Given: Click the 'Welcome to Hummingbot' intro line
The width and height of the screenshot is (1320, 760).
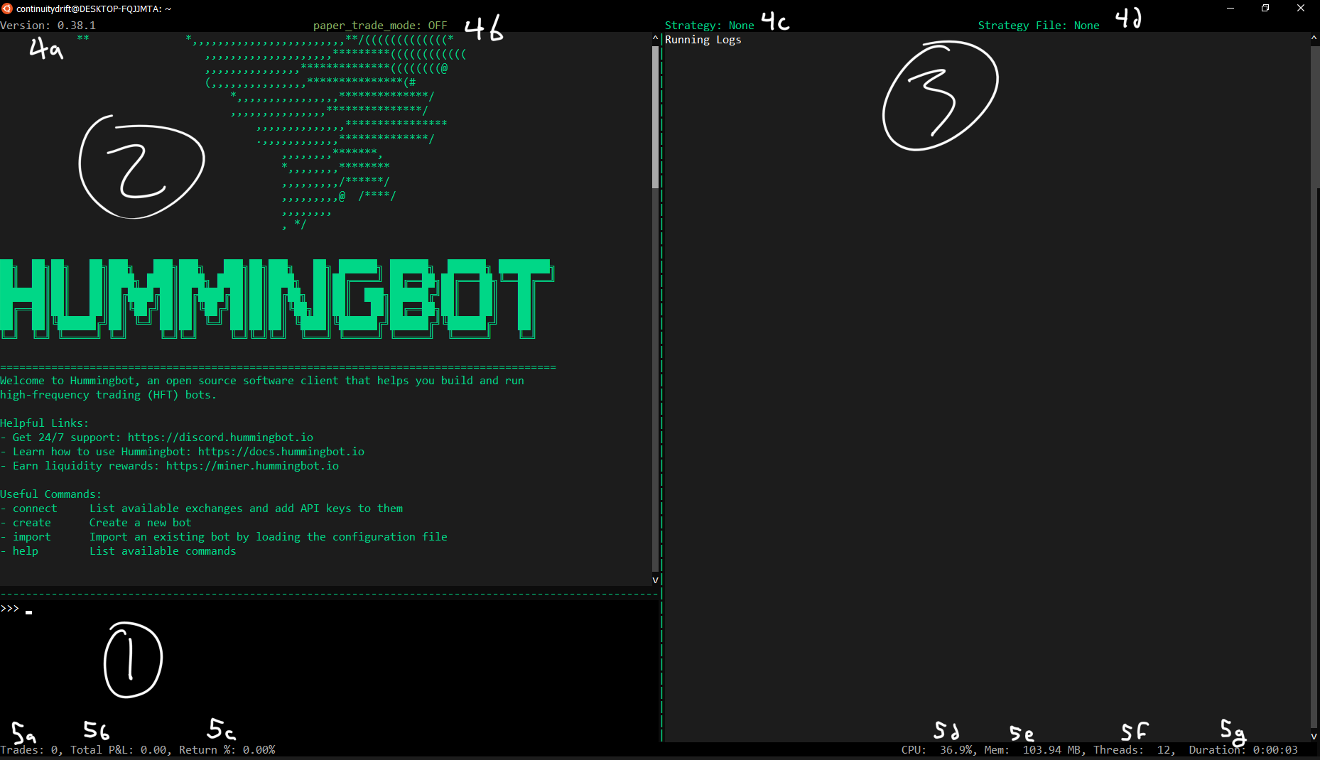Looking at the screenshot, I should tap(262, 381).
